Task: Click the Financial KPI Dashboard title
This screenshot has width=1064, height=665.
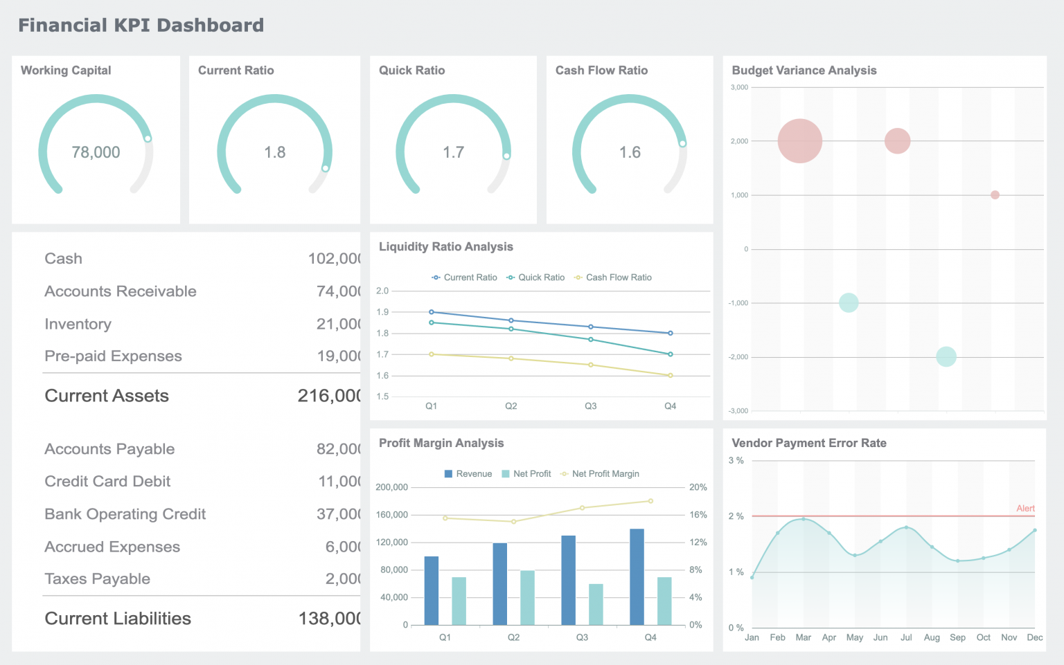Action: coord(141,25)
